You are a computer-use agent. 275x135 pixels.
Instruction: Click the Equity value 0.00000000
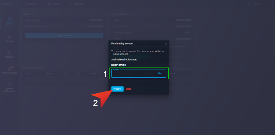pyautogui.click(x=183, y=20)
